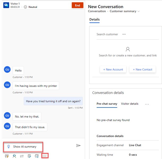Create a New Account

tap(113, 69)
